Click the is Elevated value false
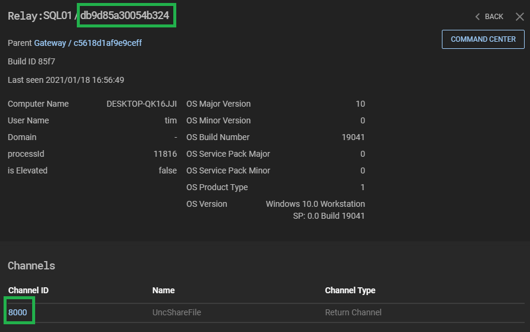This screenshot has width=530, height=332. (167, 170)
